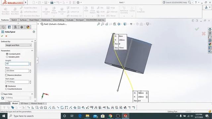Switch to the Sheet Metal tab

point(34,20)
